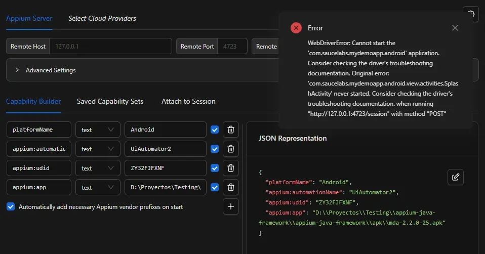Edit the appium:udid name field
Screen dimensions: 485x254
click(39, 168)
